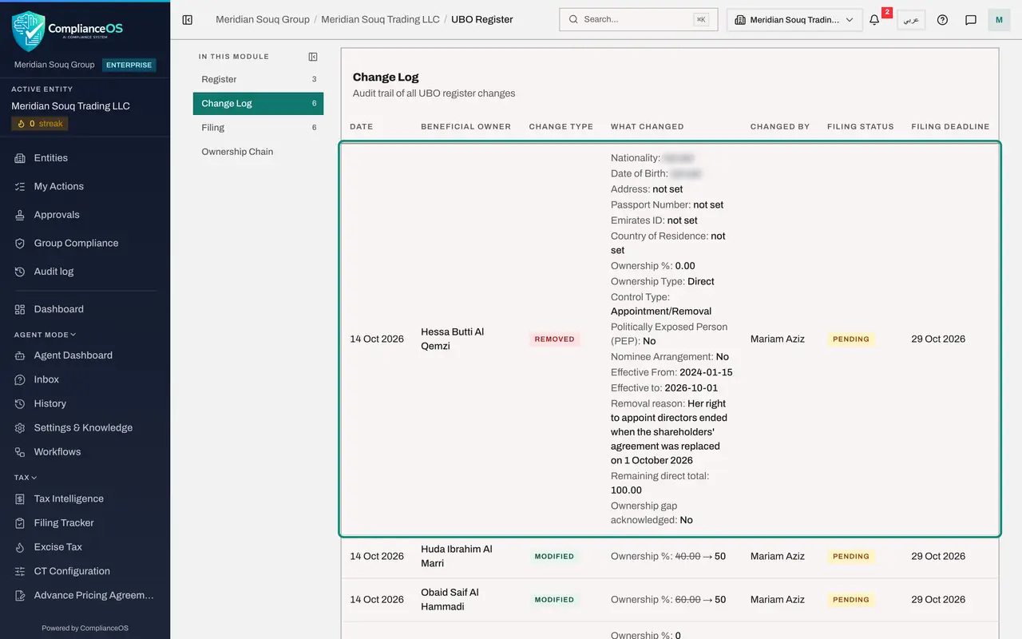This screenshot has width=1022, height=639.
Task: Click the CT Configuration sliders icon
Action: pyautogui.click(x=20, y=571)
